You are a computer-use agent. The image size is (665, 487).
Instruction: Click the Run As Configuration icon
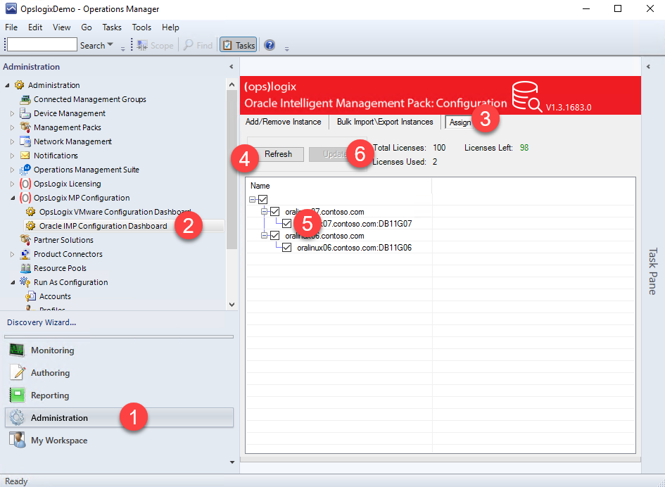[x=25, y=282]
